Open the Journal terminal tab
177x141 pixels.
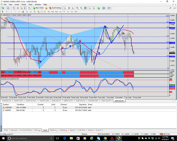click(x=99, y=130)
